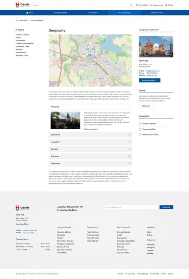Image resolution: width=189 pixels, height=279 pixels.
Task: Open the Topographic Map download
Action: click(149, 129)
